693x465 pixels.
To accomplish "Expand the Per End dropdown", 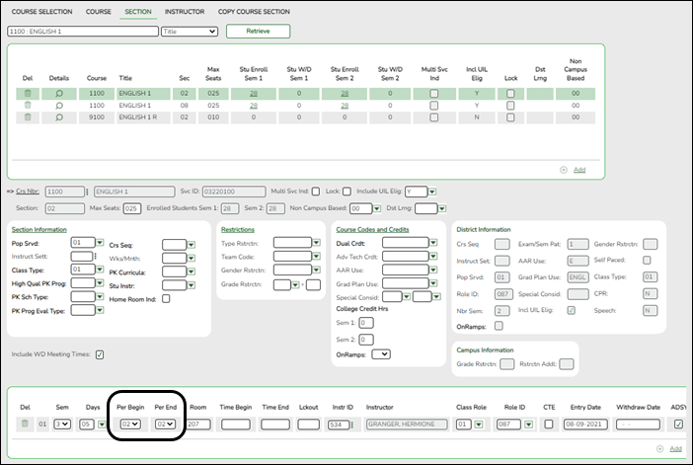I will pos(165,424).
